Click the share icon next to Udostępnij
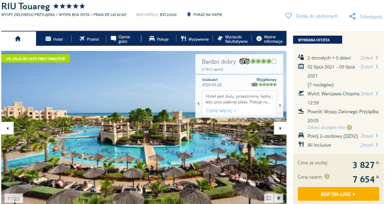385x204 pixels. click(x=352, y=17)
